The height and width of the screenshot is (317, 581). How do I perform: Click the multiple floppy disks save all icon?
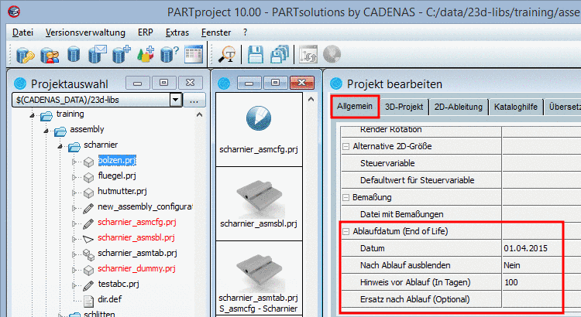coord(279,54)
